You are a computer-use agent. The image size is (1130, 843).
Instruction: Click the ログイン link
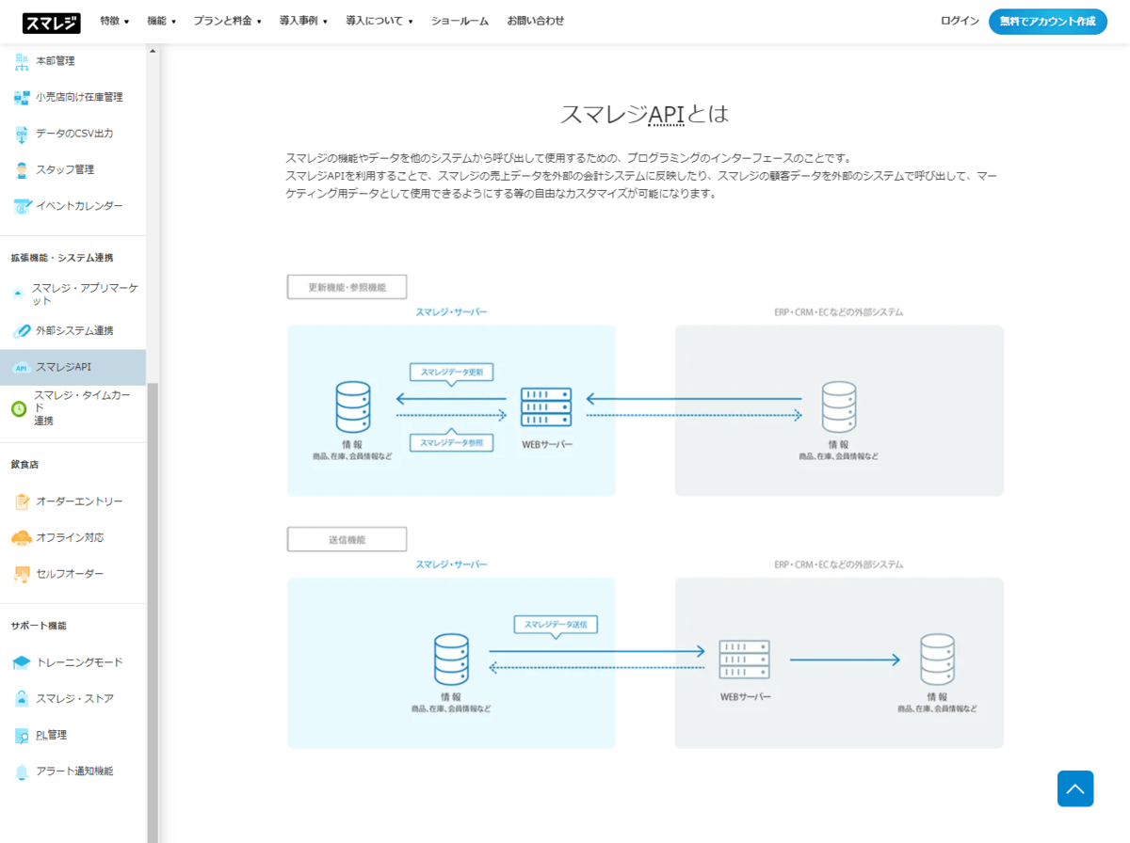pyautogui.click(x=960, y=21)
